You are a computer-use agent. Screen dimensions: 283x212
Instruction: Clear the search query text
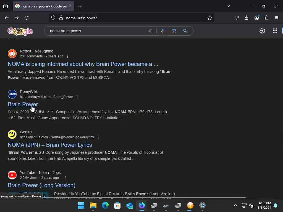coord(150,31)
